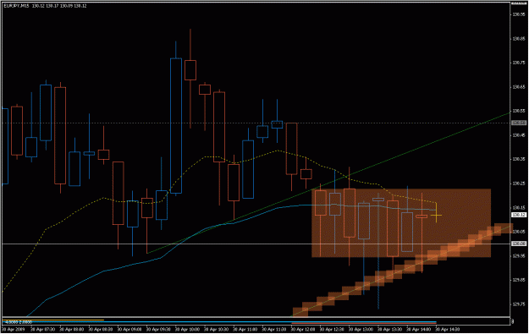Viewport: 529px width, 334px height.
Task: Click the 130.35 price scale label
Action: coord(519,159)
